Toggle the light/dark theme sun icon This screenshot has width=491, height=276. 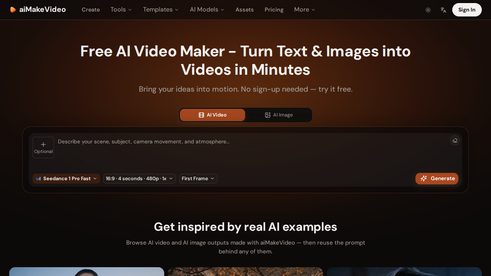pos(428,10)
